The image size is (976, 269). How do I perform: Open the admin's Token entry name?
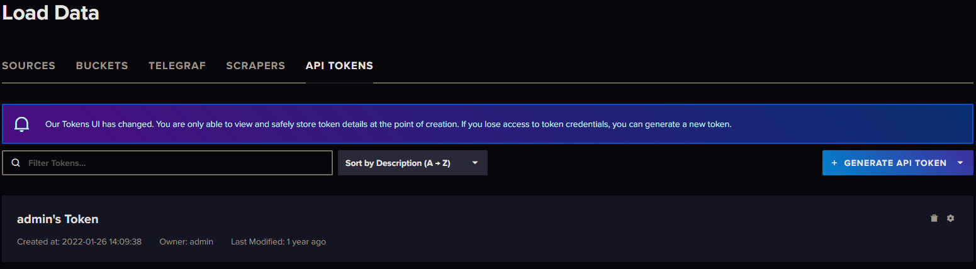point(58,219)
